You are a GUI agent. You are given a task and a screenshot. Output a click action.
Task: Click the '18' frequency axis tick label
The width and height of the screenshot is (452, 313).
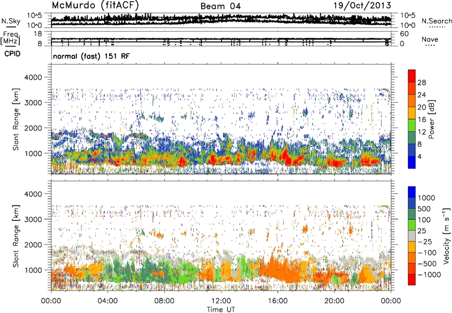(38, 34)
